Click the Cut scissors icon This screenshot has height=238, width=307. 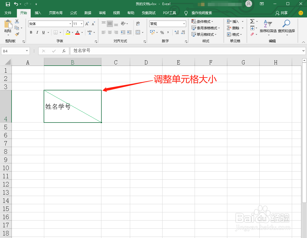[x=17, y=21]
